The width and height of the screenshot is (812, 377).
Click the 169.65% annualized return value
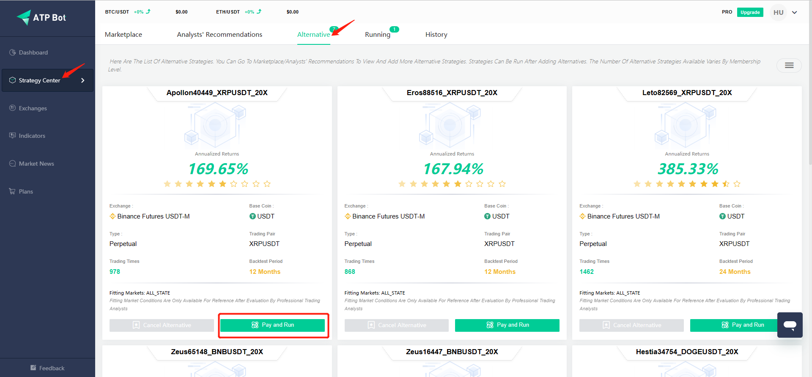click(218, 169)
